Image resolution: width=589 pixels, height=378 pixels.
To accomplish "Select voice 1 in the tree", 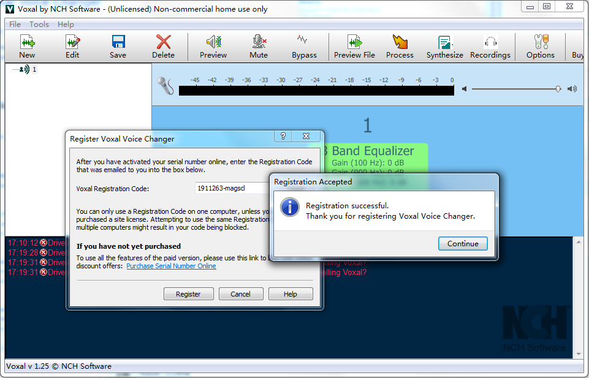I will click(x=34, y=69).
